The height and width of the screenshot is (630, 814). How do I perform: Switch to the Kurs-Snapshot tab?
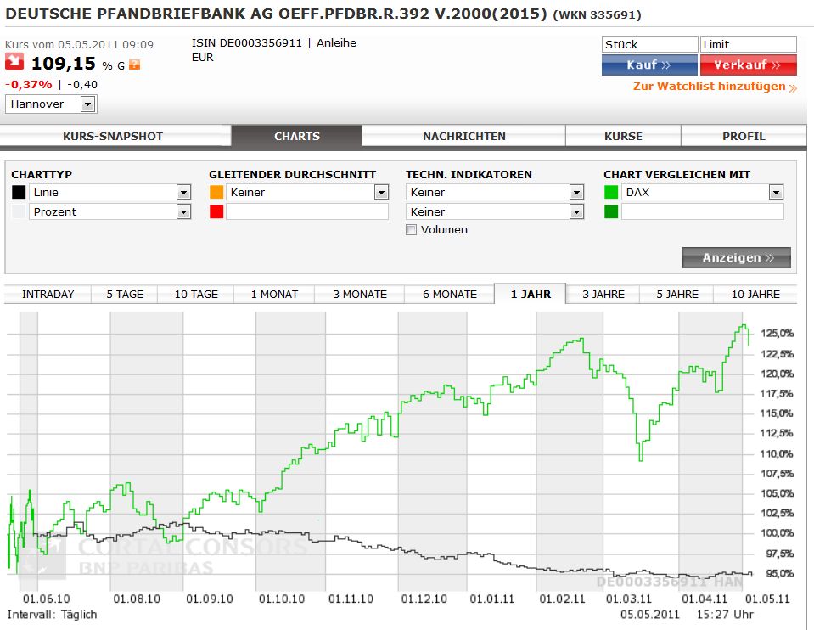113,136
